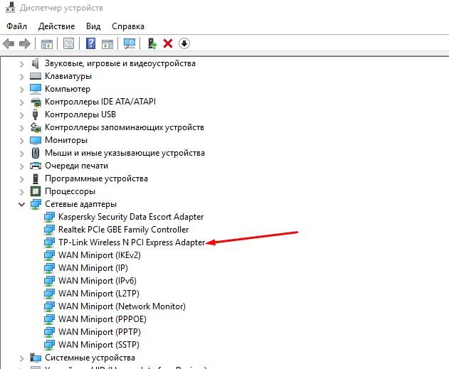Click the keyboard icon next to Клавиатуры

point(36,76)
